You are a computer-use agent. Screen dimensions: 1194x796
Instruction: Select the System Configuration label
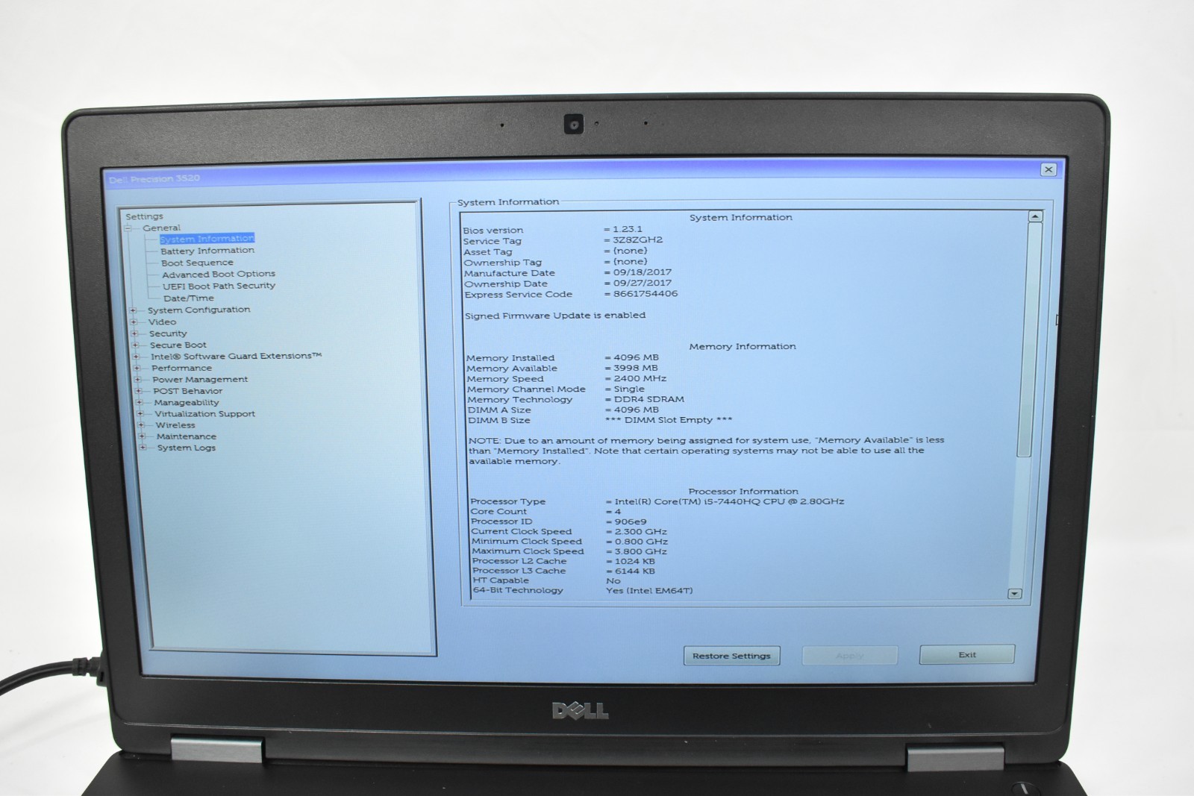point(199,310)
